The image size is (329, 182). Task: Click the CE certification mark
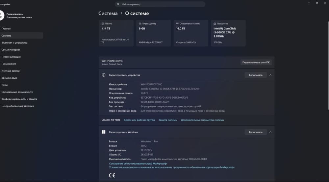[x=112, y=175]
